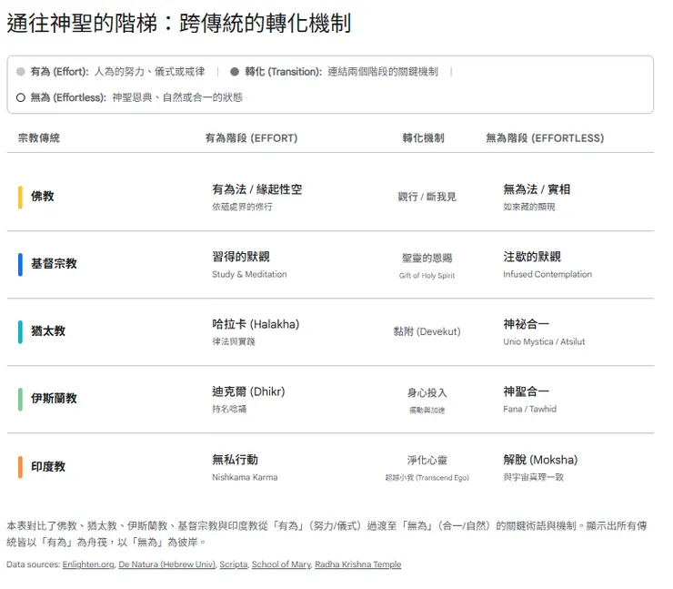The width and height of the screenshot is (673, 589).
Task: Click the 轉化 (Transition) legend label
Action: (283, 71)
